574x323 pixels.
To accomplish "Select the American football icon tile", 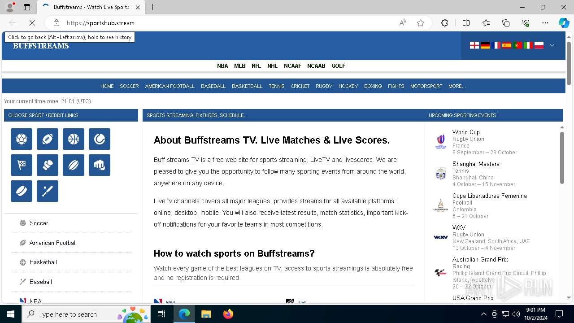I will point(48,139).
